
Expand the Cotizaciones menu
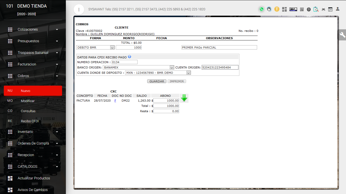(57, 30)
